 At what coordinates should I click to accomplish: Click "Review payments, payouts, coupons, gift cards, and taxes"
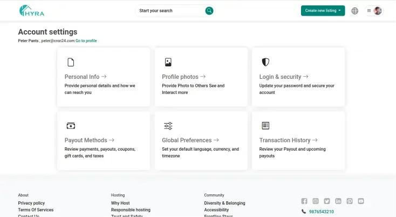(100, 152)
